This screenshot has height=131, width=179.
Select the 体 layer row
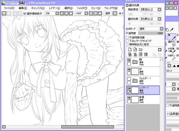(x=143, y=71)
